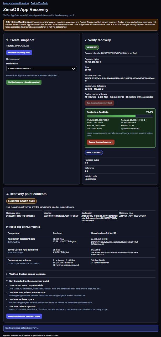The height and width of the screenshot is (337, 161).
Task: Click the CURRENT SCOPE ONLY badge
Action: click(x=22, y=201)
